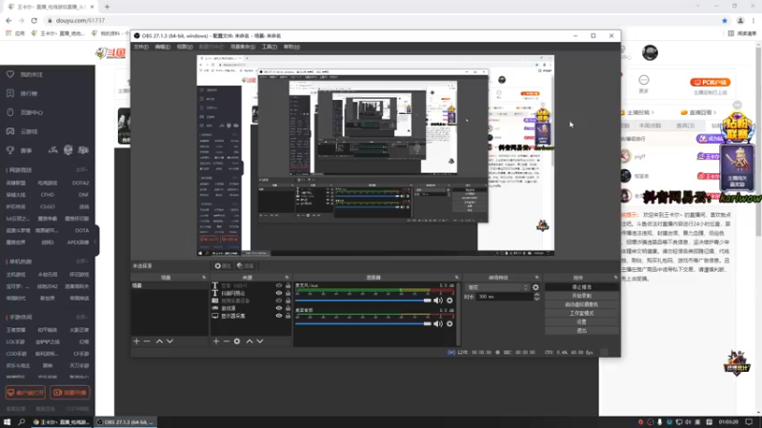Open the 麦克风/Aux audio settings gear
The height and width of the screenshot is (428, 762).
[450, 301]
